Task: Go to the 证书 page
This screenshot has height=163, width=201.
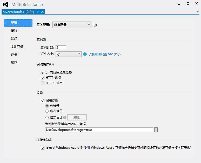Action: (x=14, y=55)
